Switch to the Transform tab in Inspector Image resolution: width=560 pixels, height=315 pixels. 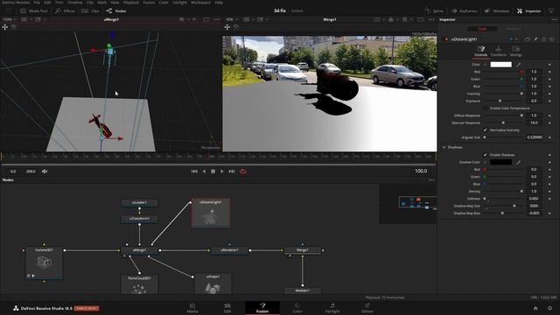498,51
